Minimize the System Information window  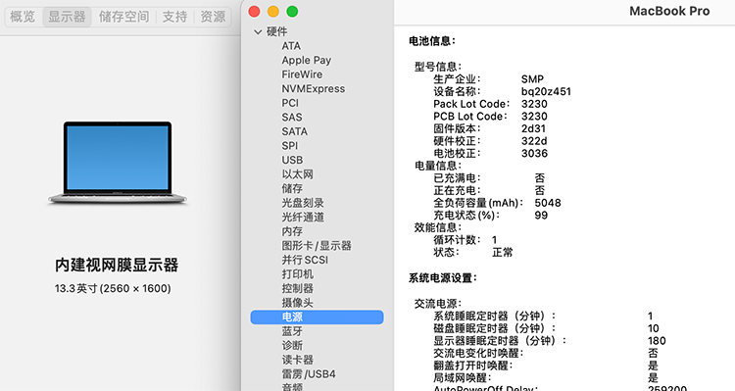pos(273,11)
